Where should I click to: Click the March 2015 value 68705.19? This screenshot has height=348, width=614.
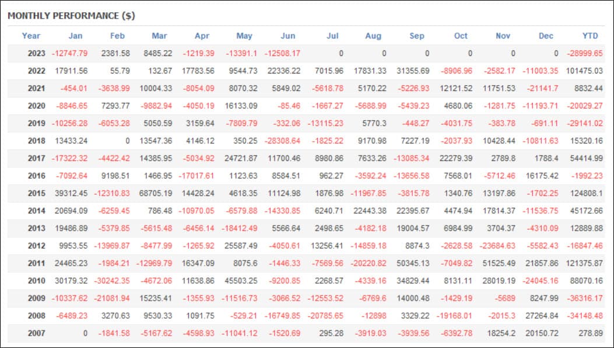click(x=156, y=194)
